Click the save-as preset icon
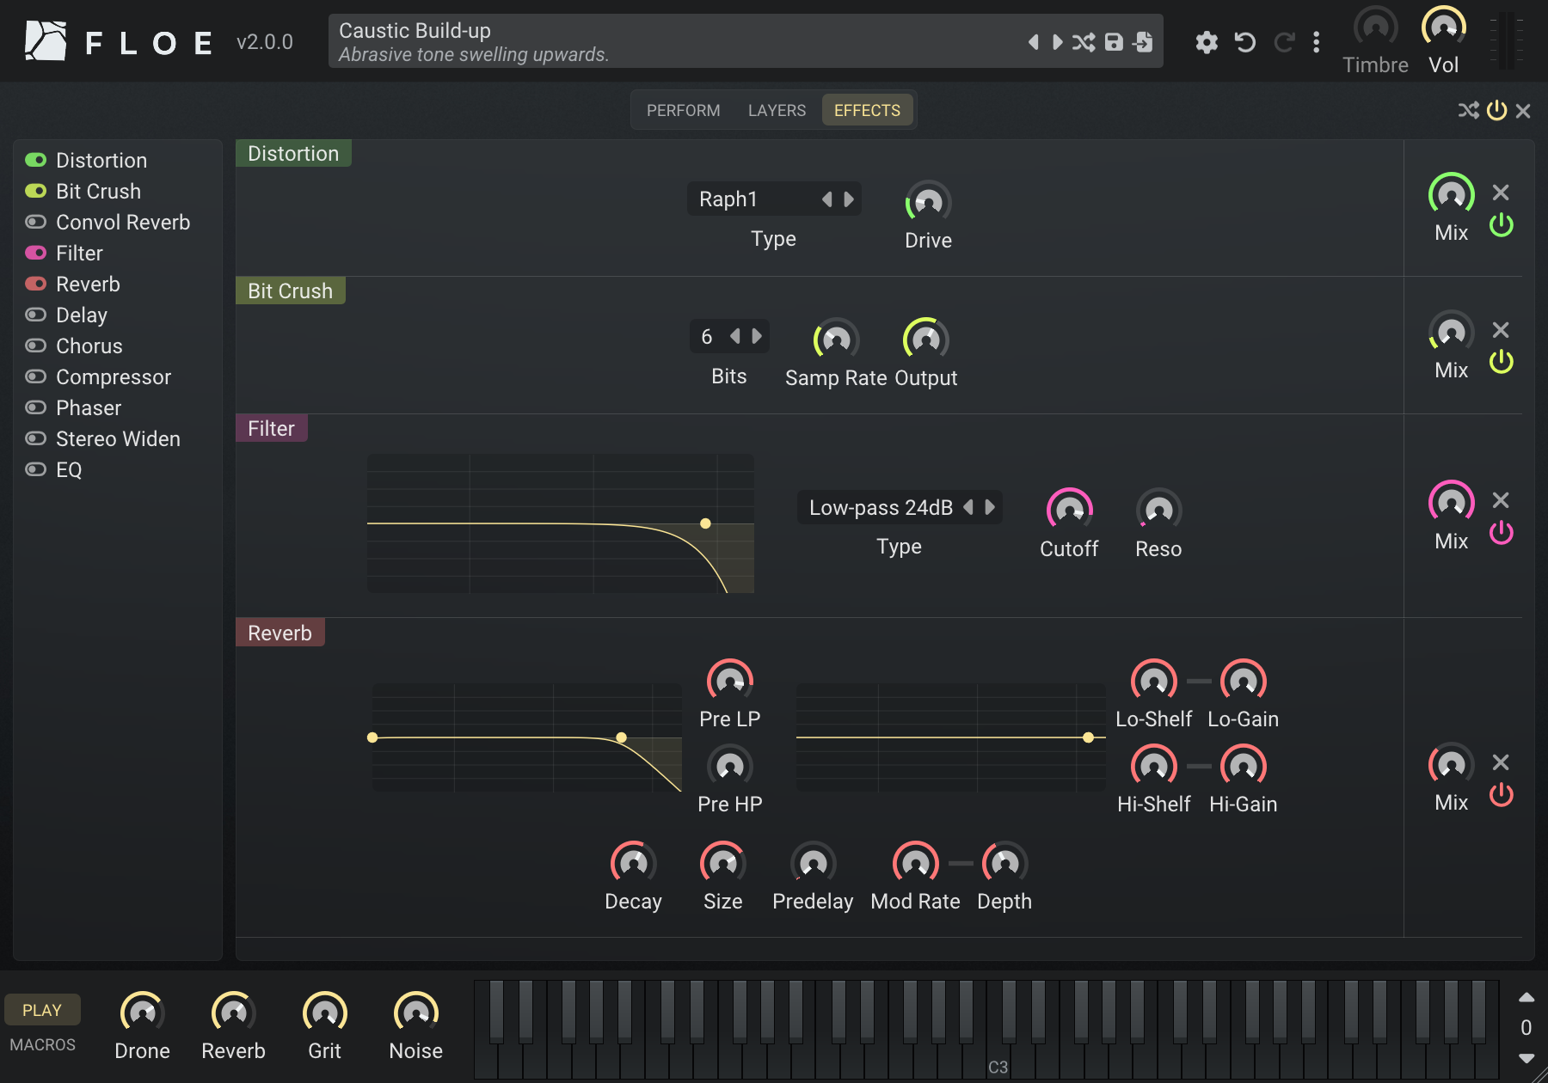The image size is (1548, 1083). click(1143, 41)
